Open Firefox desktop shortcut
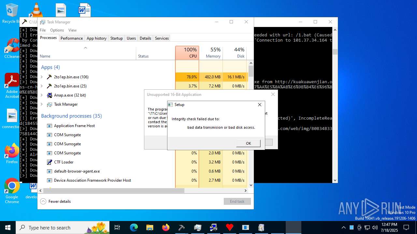 (12, 153)
